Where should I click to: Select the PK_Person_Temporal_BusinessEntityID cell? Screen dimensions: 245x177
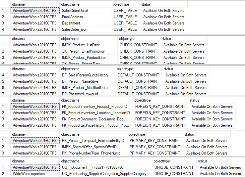[x=93, y=141]
